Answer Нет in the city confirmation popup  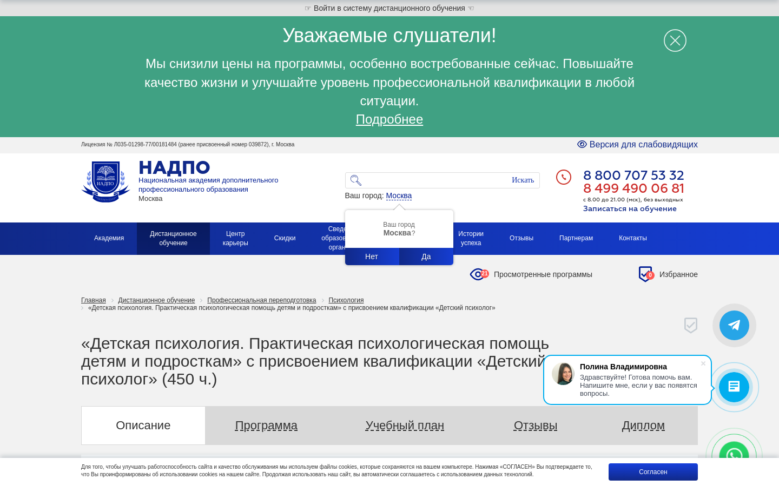(x=372, y=256)
